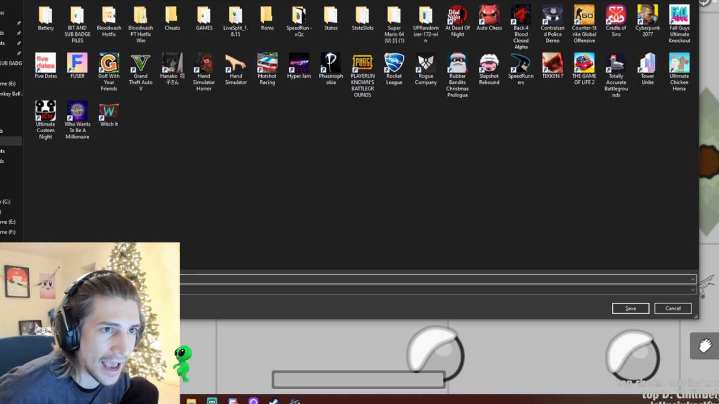Select Fall Guys Ultimate Knockout icon
The width and height of the screenshot is (719, 404).
click(x=679, y=15)
